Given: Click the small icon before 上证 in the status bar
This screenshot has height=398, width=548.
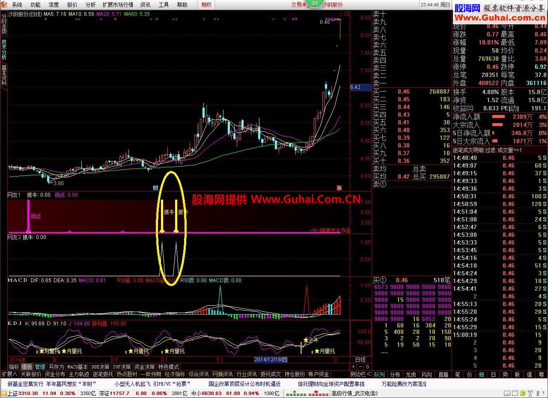Looking at the screenshot, I should pos(4,394).
